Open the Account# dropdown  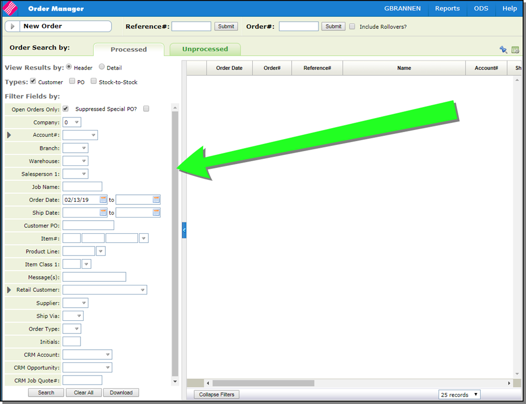pos(80,135)
